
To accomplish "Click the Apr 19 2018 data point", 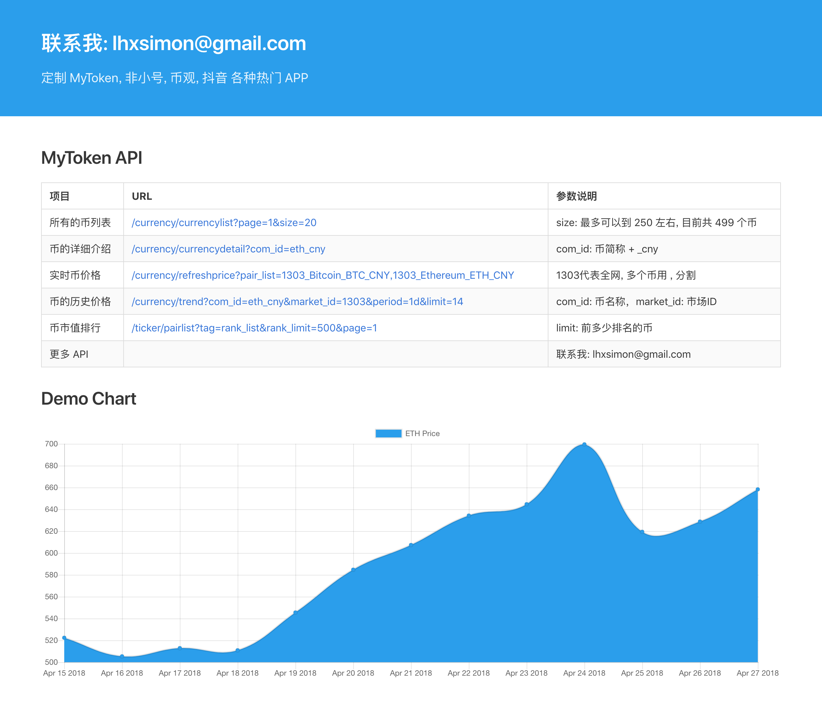I will click(295, 613).
